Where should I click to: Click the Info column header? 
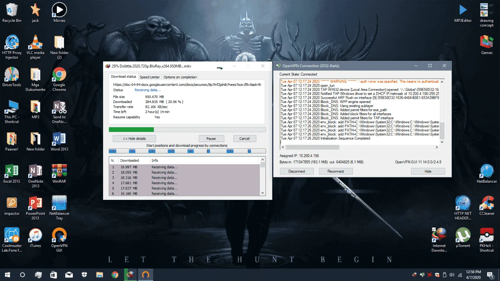[x=205, y=160]
